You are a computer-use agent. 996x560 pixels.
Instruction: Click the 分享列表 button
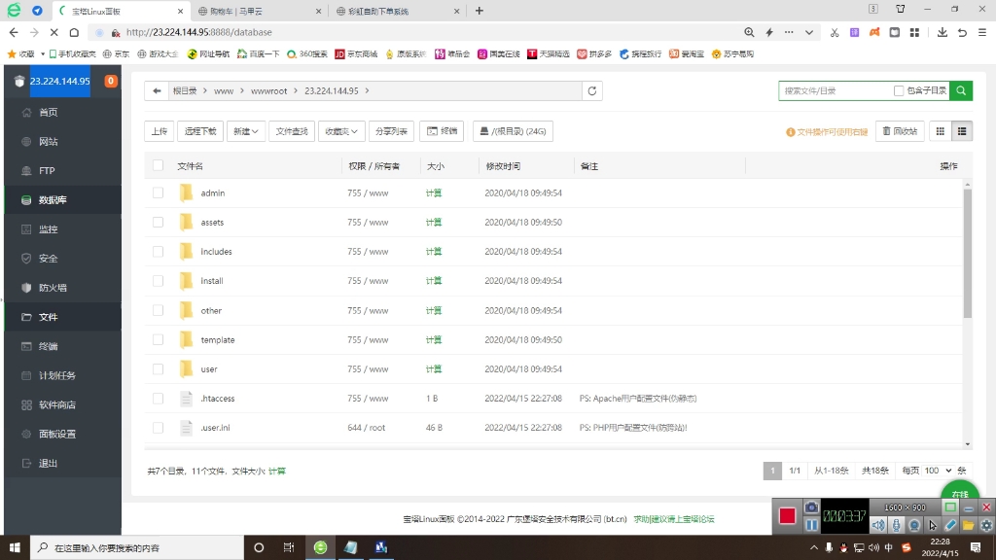click(x=391, y=131)
